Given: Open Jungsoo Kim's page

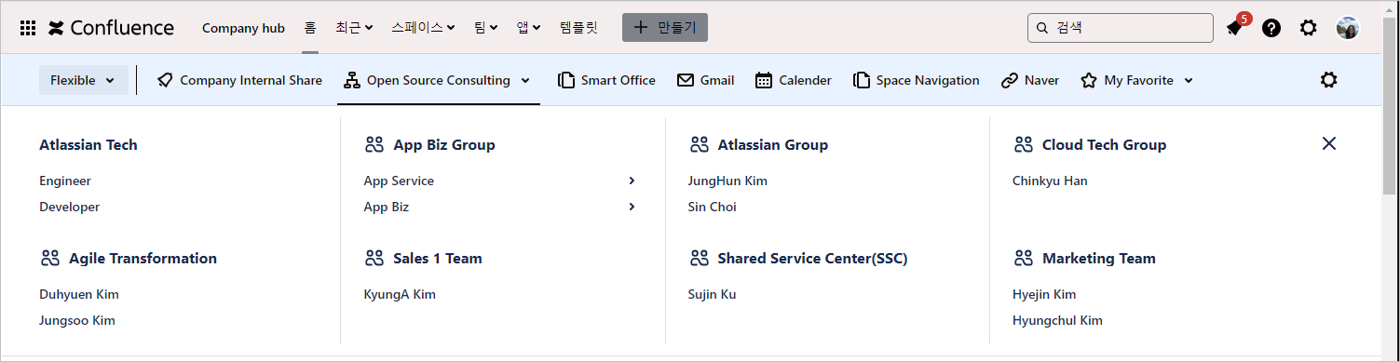Looking at the screenshot, I should pos(77,320).
